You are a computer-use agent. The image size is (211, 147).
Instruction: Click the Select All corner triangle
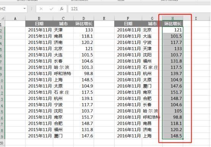tap(2, 18)
